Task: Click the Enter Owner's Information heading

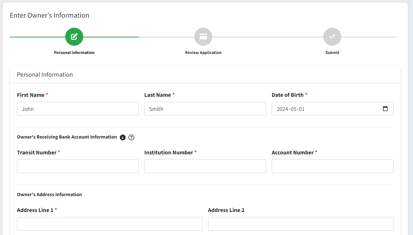Action: click(49, 15)
